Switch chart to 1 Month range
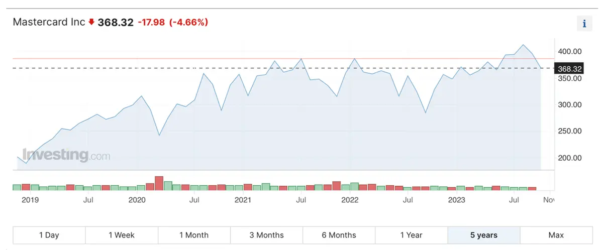This screenshot has width=603, height=250. (194, 235)
